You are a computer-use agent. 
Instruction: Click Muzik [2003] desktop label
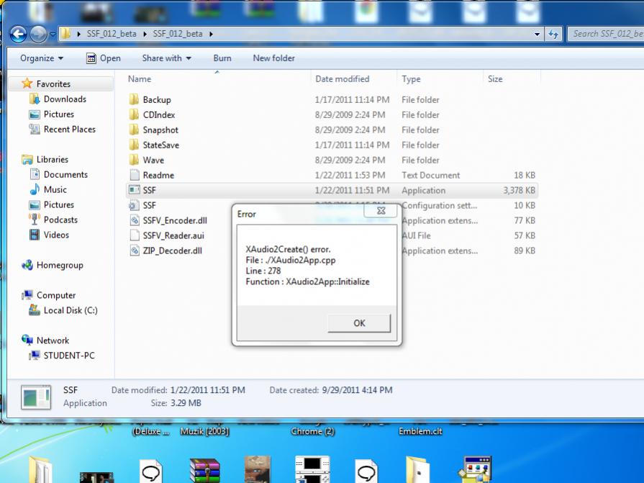click(x=204, y=431)
